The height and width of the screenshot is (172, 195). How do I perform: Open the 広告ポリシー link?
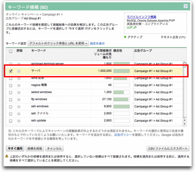click(x=123, y=135)
